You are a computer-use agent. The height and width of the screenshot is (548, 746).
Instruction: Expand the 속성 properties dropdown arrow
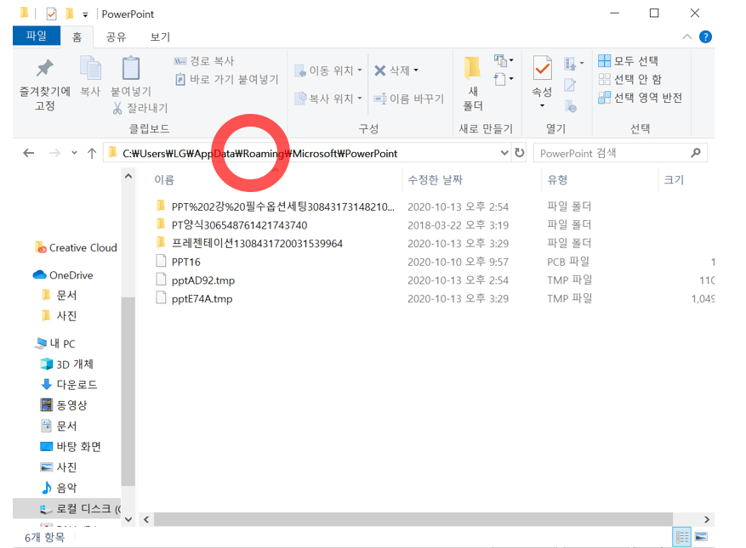tap(543, 105)
